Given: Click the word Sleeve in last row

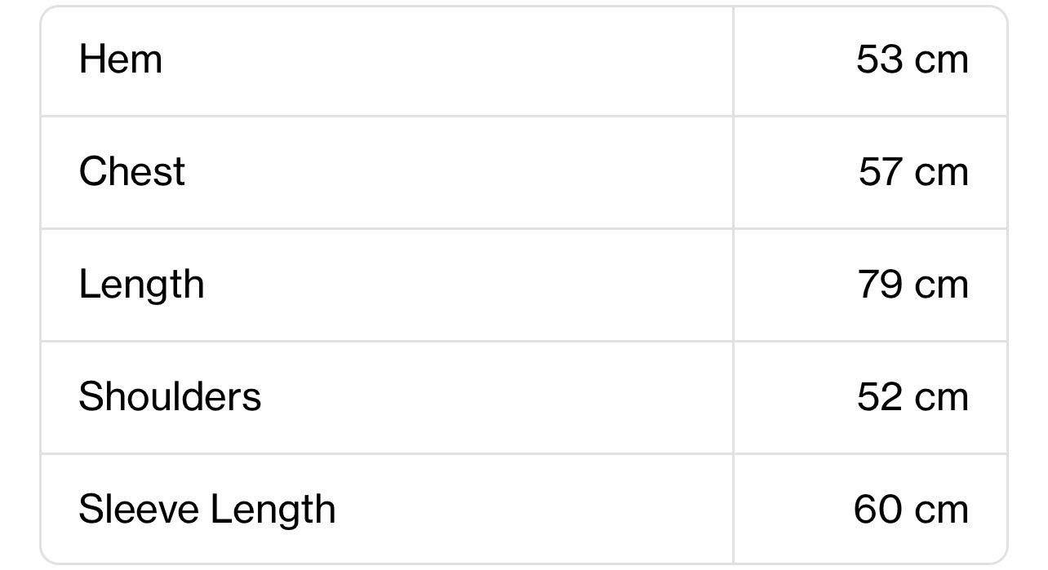Looking at the screenshot, I should coord(139,510).
